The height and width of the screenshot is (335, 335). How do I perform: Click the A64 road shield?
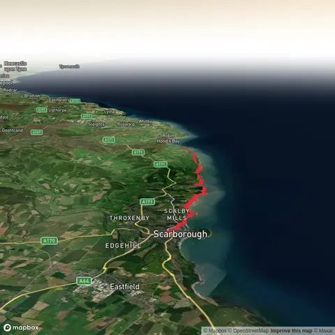(84, 281)
